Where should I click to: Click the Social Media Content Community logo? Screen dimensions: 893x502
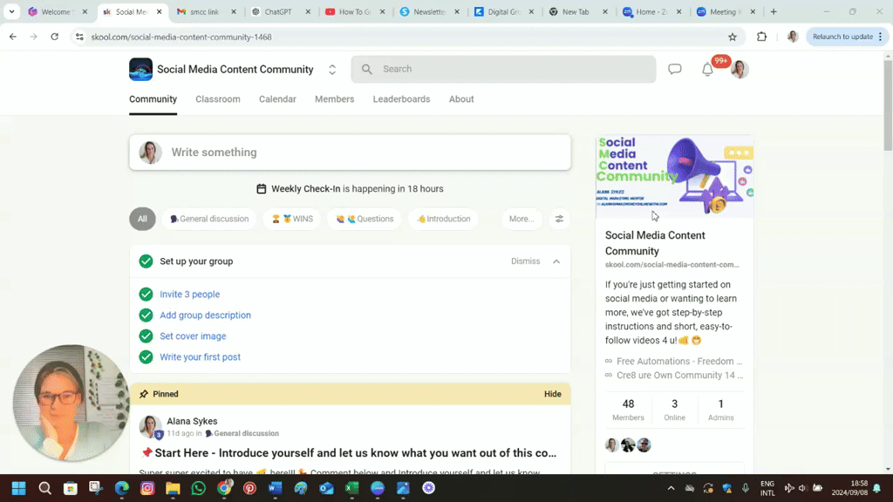pyautogui.click(x=140, y=70)
